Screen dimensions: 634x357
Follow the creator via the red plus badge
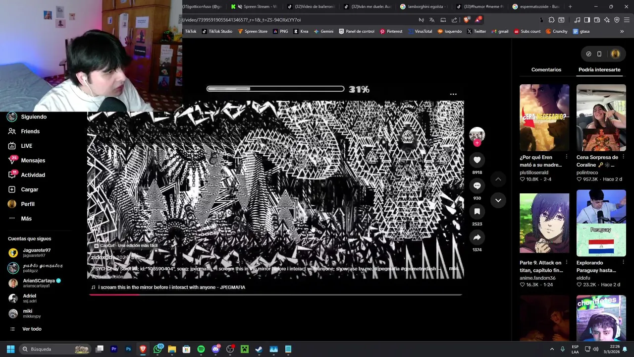(477, 143)
